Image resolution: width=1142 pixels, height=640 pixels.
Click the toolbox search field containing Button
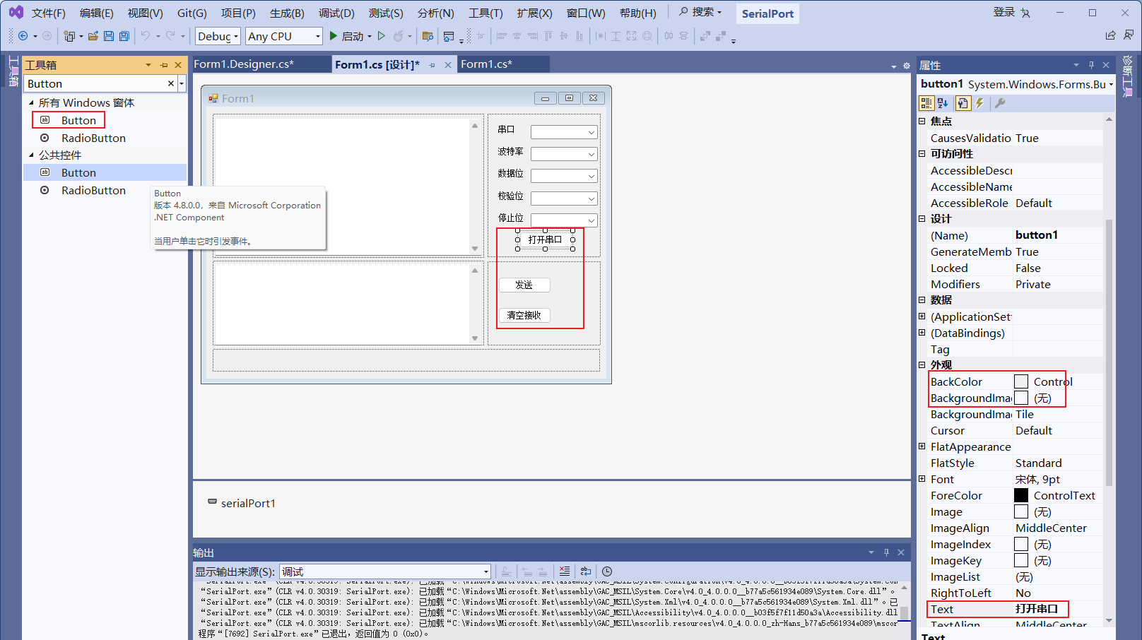pos(95,83)
